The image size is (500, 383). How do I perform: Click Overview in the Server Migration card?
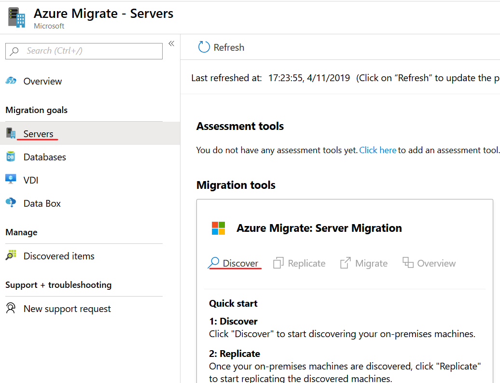437,263
